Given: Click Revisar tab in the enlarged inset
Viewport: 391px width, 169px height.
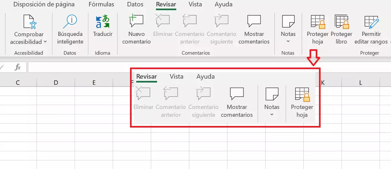Looking at the screenshot, I should click(147, 77).
